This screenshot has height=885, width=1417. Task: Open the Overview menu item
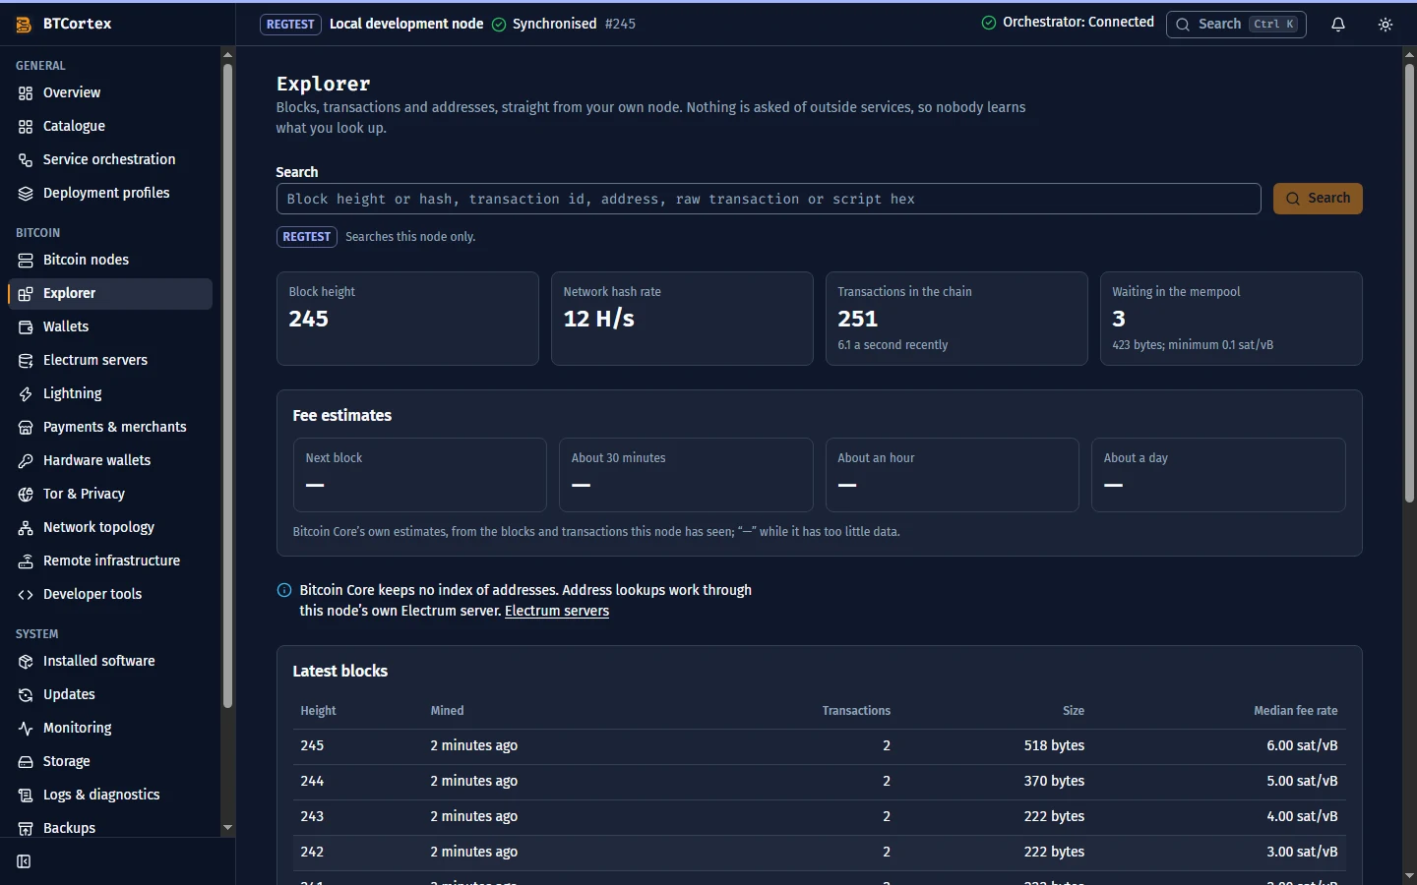click(x=110, y=92)
